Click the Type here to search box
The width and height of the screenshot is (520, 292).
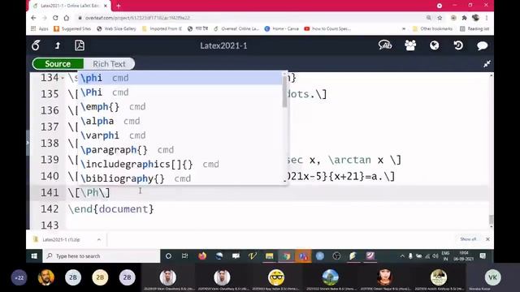(x=101, y=256)
